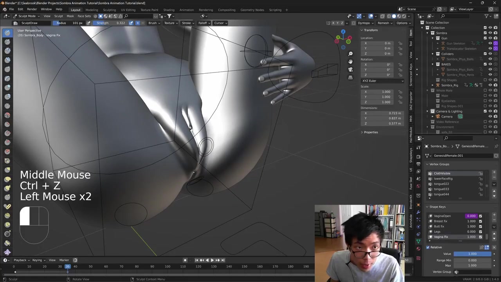501x282 pixels.
Task: Click the auto-keying record button
Action: click(185, 260)
